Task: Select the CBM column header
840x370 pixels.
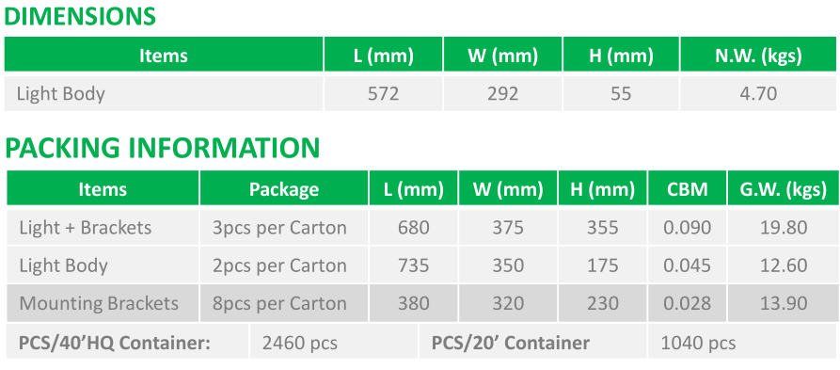Action: pos(688,188)
